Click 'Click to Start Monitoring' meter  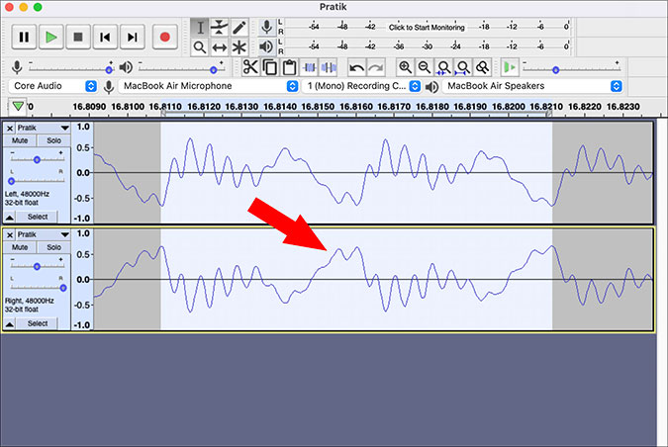pos(427,28)
